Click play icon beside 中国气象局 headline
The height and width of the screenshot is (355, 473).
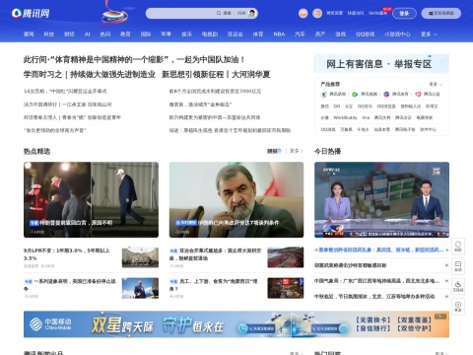click(x=446, y=281)
